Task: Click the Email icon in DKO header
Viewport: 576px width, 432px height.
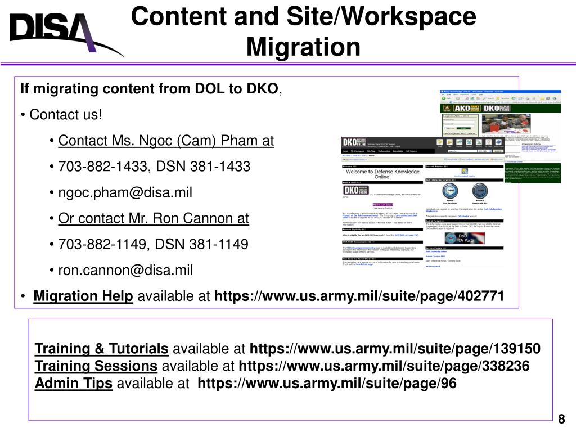Action: 440,142
